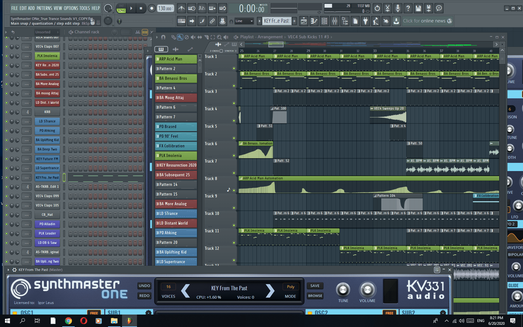Click the render/export audio icon
The image size is (523, 327).
tap(429, 8)
